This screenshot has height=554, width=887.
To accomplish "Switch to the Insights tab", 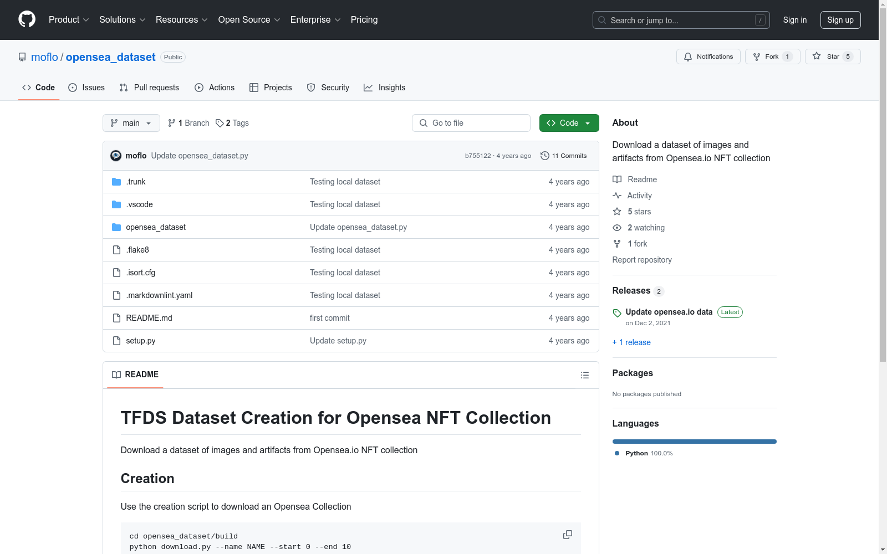I will coord(385,88).
